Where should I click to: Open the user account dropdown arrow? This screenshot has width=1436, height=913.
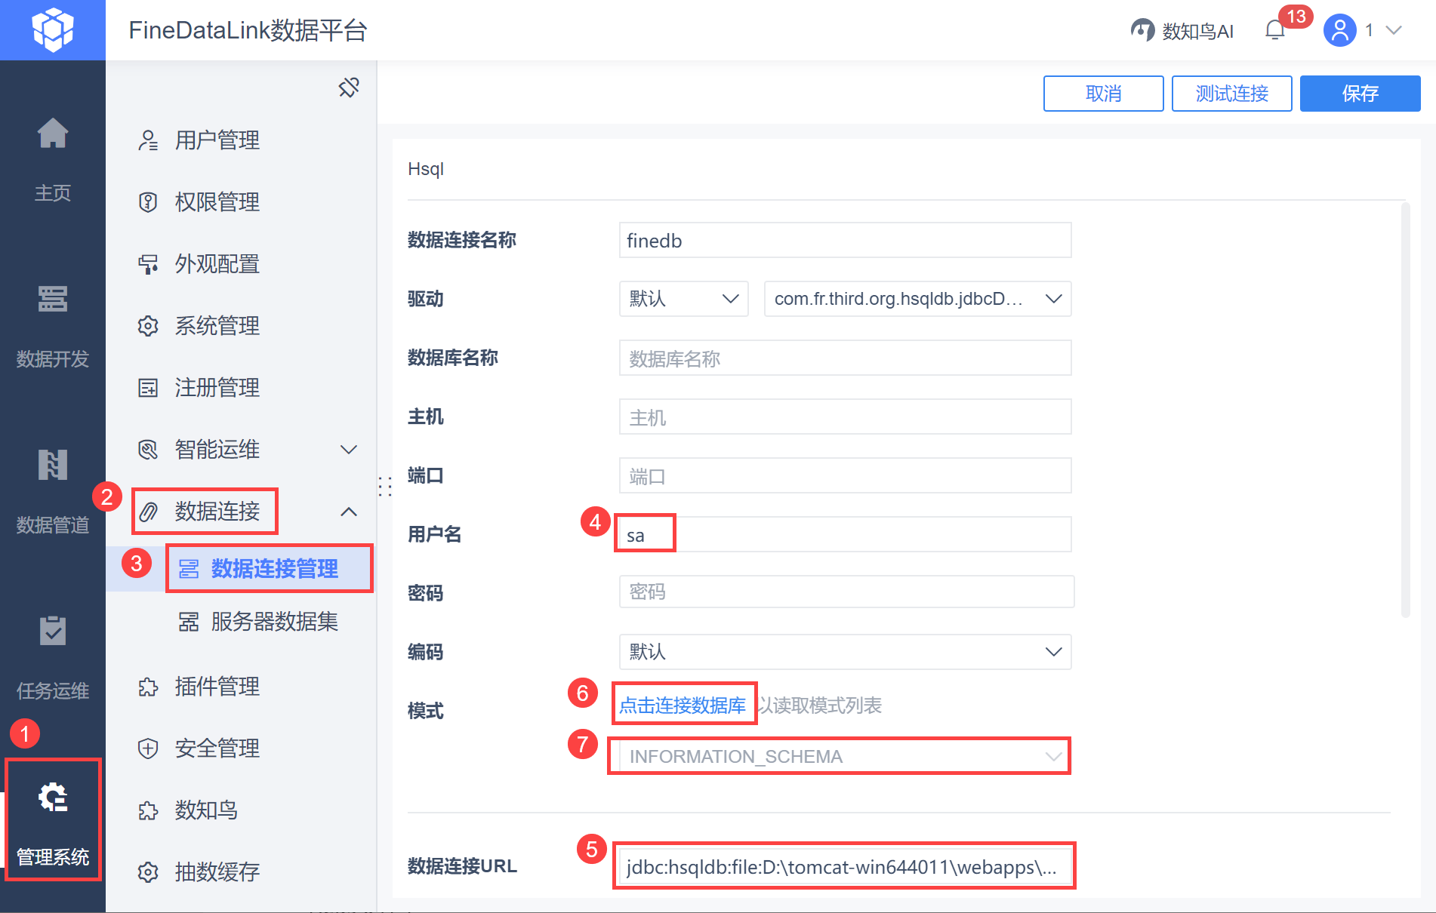pos(1394,30)
